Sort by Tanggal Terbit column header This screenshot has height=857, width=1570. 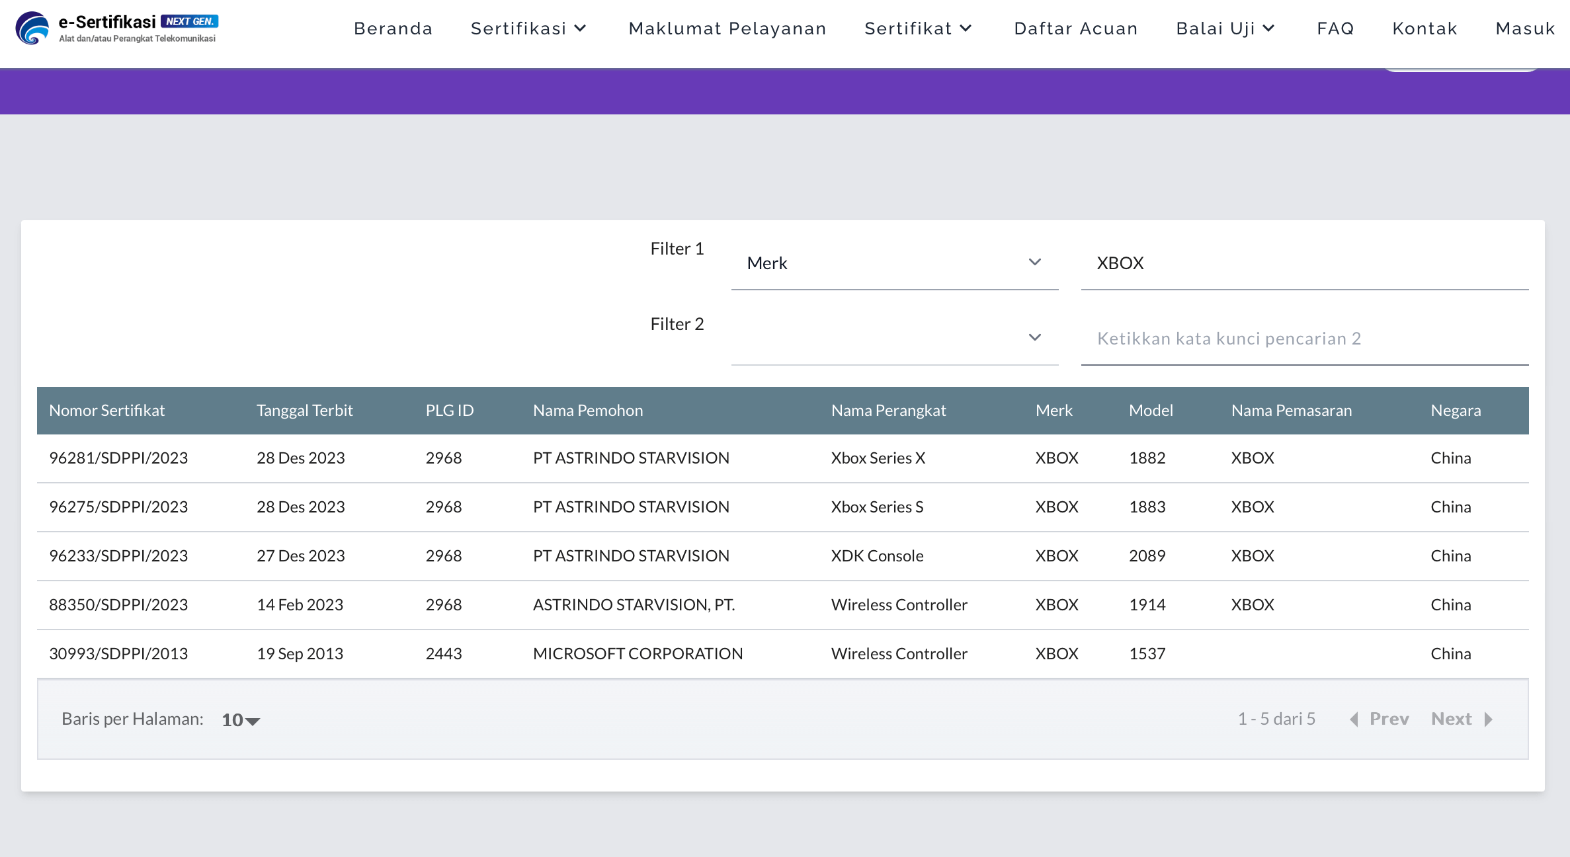point(305,411)
